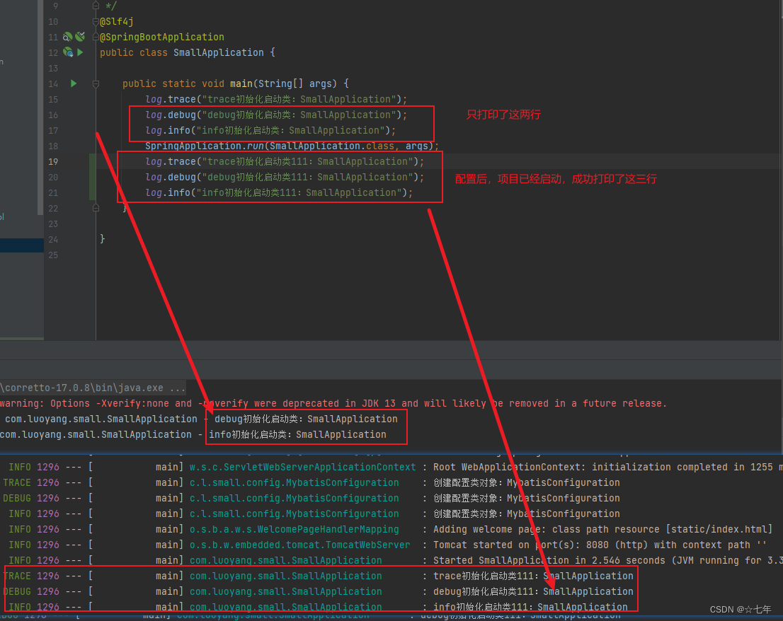The image size is (783, 621).
Task: Collapse the main method fold marker on line 14
Action: pos(96,83)
